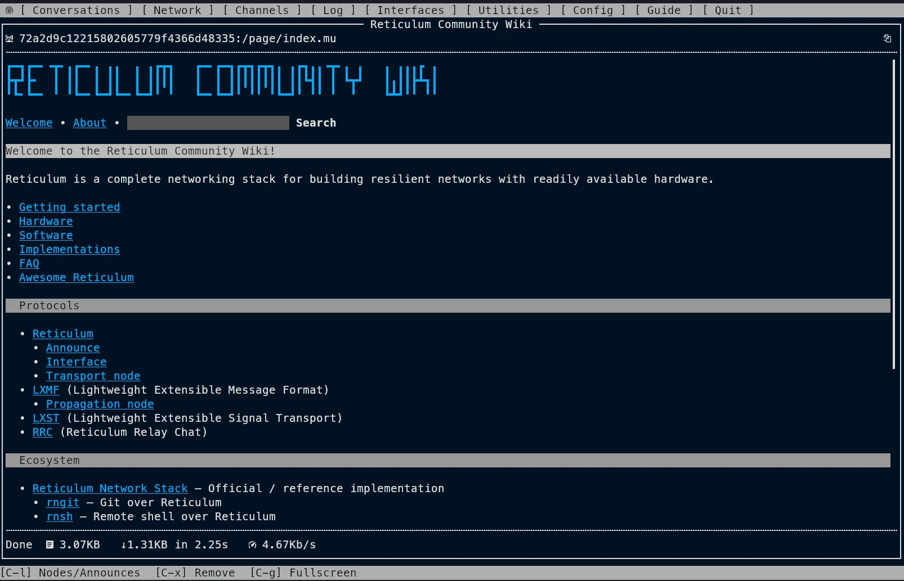The height and width of the screenshot is (581, 904).
Task: Click the [C-g] Fullscreen shortcut
Action: tap(303, 573)
